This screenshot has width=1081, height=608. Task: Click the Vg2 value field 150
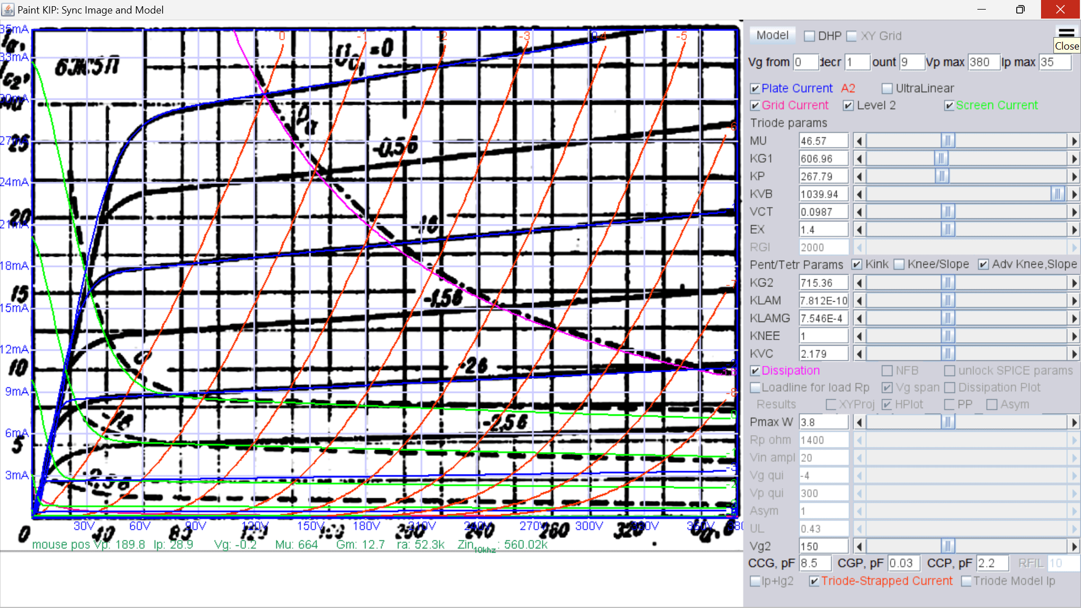coord(823,546)
